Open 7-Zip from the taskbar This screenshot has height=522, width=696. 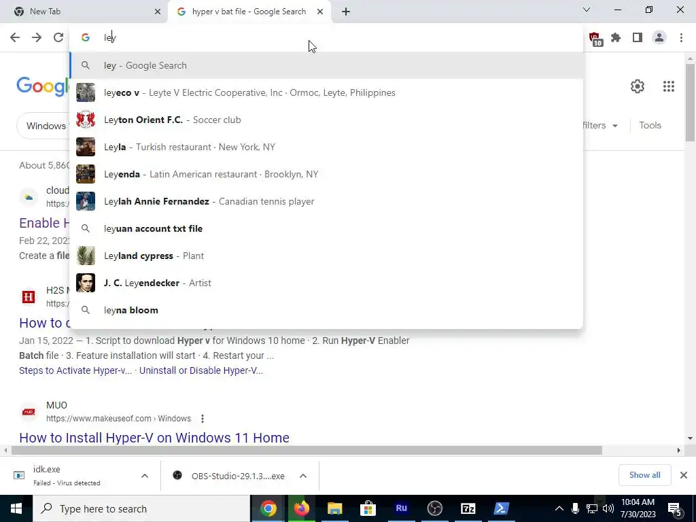(x=468, y=508)
